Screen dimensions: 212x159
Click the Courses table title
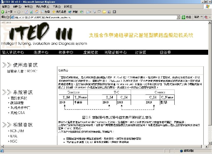coord(160,92)
